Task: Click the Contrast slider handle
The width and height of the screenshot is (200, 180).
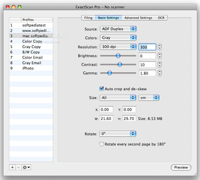Action: 119,64
